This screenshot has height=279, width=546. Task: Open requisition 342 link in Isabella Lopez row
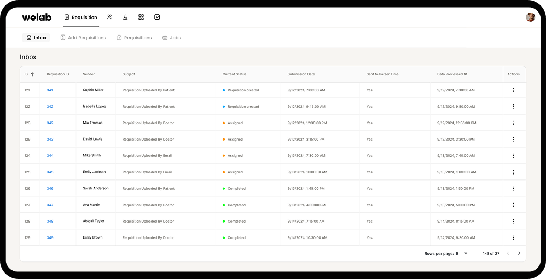tap(50, 107)
